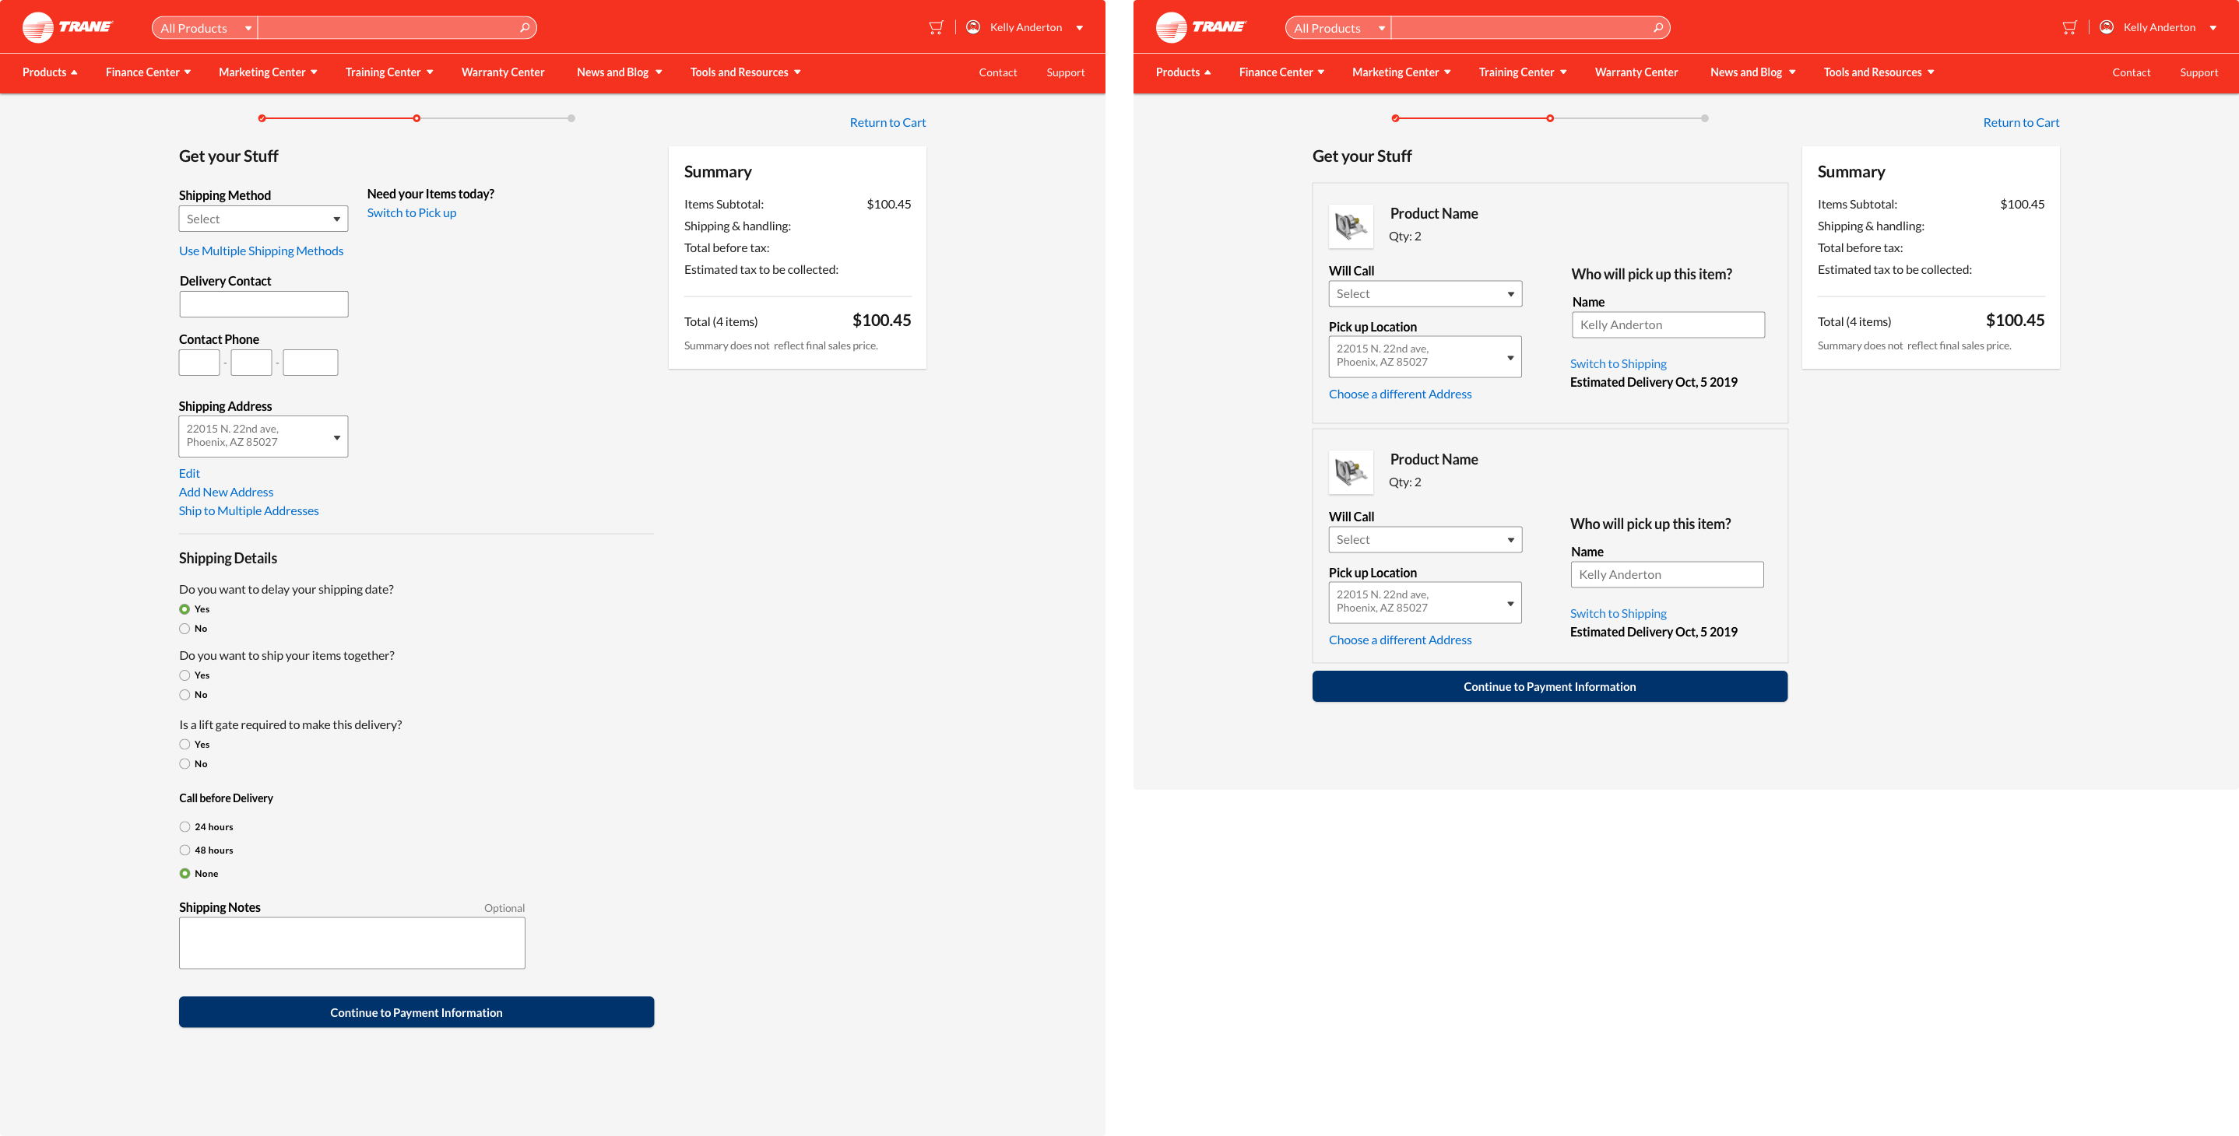
Task: Click the Trane logo in the left panel
Action: (x=68, y=27)
